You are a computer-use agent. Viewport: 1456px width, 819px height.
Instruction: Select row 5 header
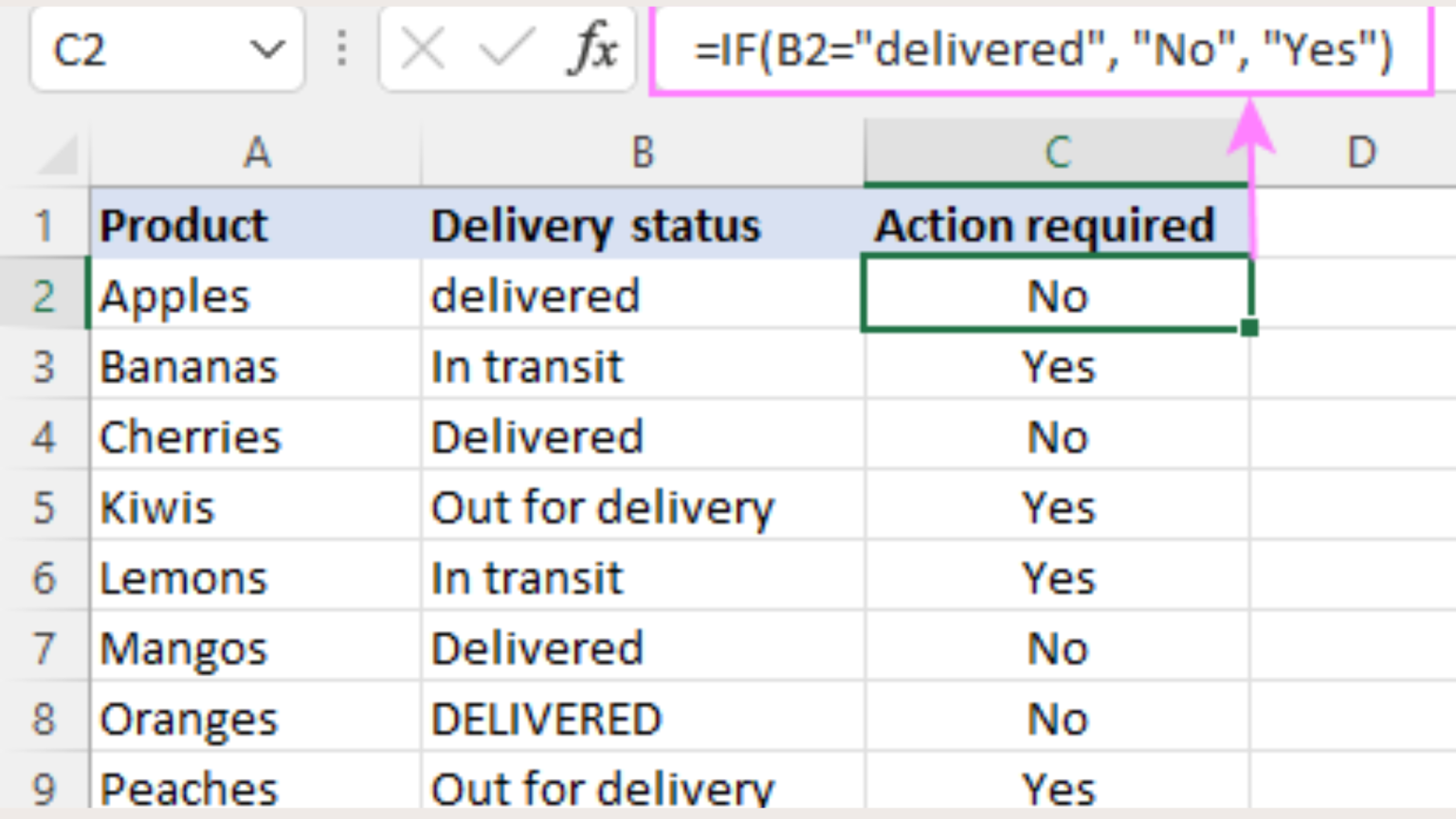point(44,507)
